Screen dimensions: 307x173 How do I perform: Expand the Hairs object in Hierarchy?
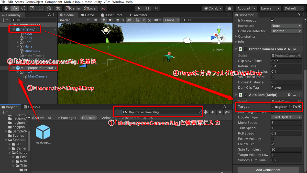[18, 47]
